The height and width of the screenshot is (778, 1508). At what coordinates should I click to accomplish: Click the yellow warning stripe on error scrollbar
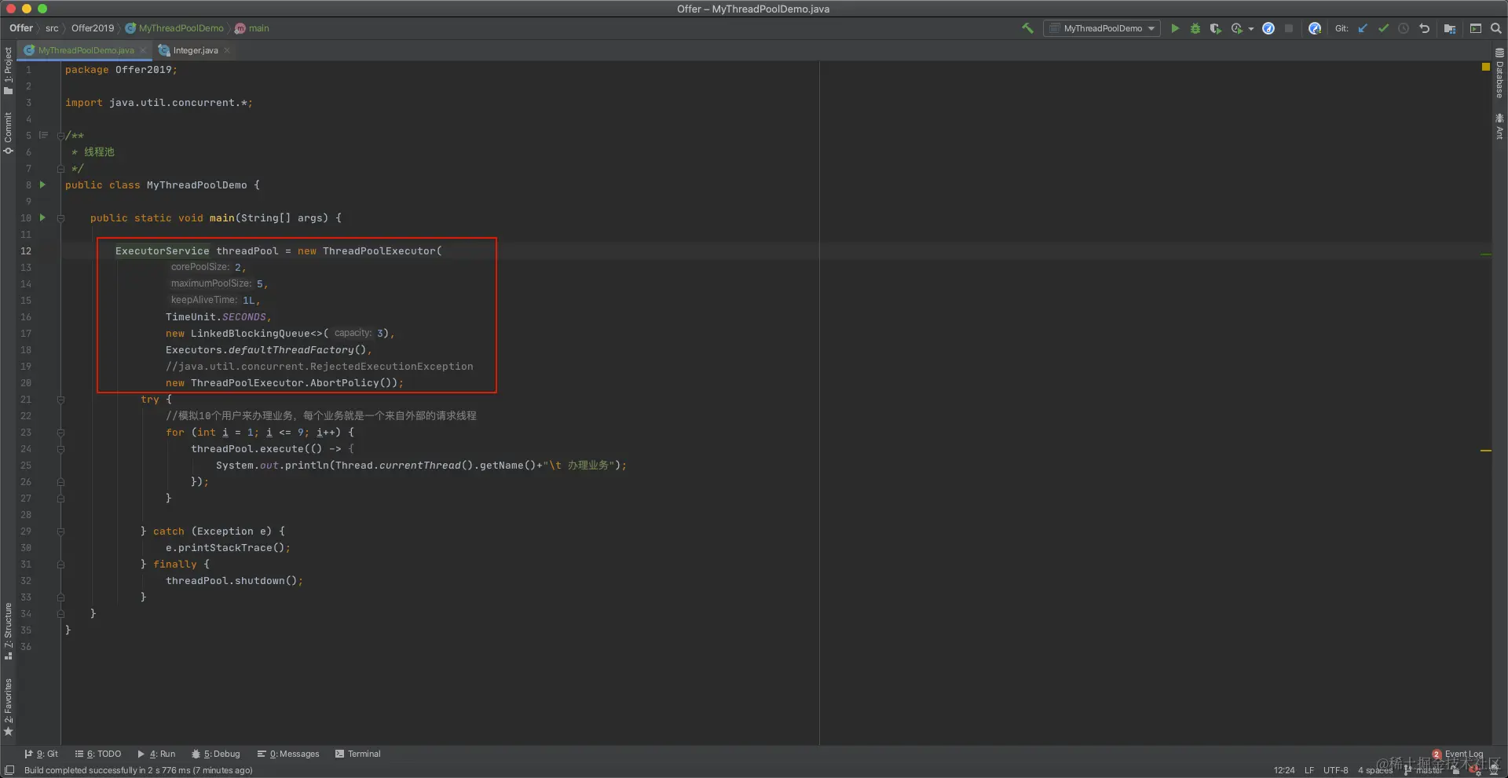(x=1485, y=451)
